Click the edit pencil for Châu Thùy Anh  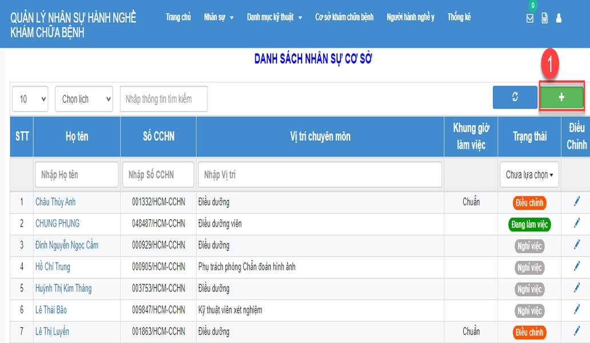click(576, 201)
